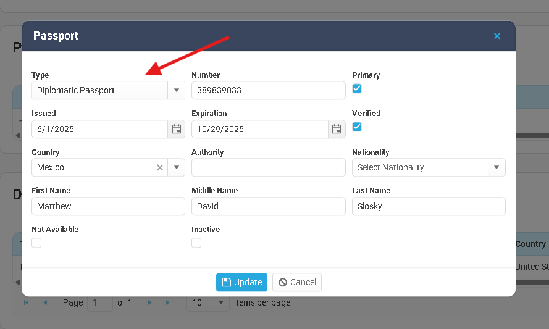This screenshot has height=329, width=549.
Task: Go to next page arrow in pager
Action: point(150,303)
